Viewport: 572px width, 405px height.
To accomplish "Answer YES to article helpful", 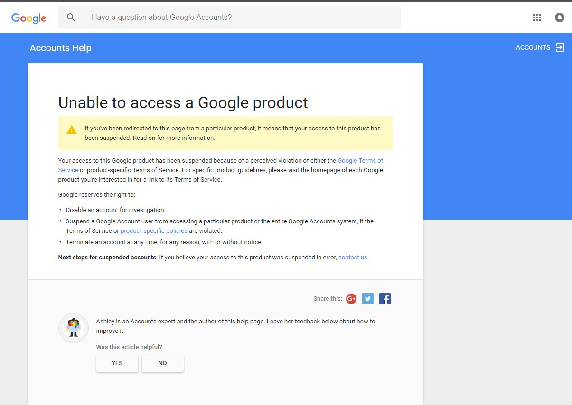I will coord(117,363).
